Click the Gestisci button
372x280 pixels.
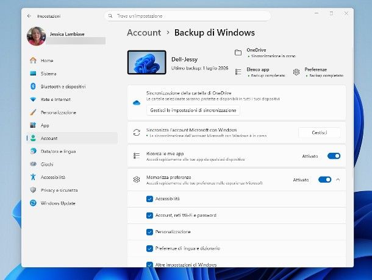pos(320,133)
